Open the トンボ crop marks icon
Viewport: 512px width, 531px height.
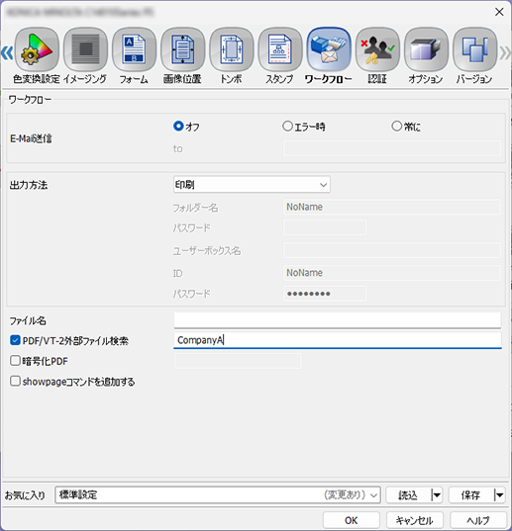pyautogui.click(x=232, y=49)
